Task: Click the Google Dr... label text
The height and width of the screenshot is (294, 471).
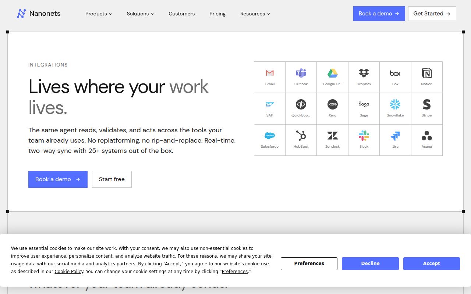Action: [332, 84]
